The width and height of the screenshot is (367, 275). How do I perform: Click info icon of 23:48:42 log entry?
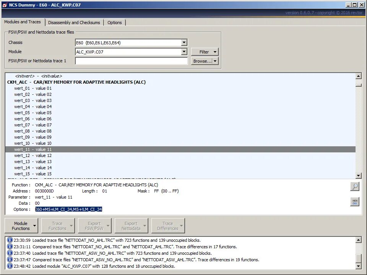click(x=10, y=266)
